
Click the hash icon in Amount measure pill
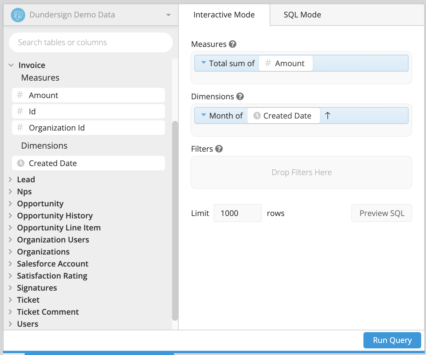click(x=268, y=63)
